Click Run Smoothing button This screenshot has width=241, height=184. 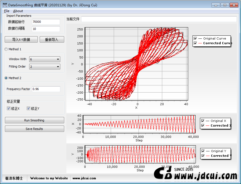(34, 120)
